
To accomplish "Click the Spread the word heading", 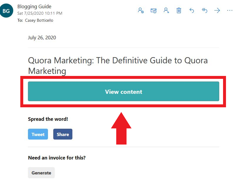I will click(x=48, y=119).
